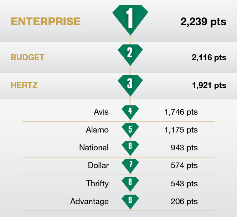The image size is (237, 217).
Task: Select the Alamo company name
Action: 97,130
